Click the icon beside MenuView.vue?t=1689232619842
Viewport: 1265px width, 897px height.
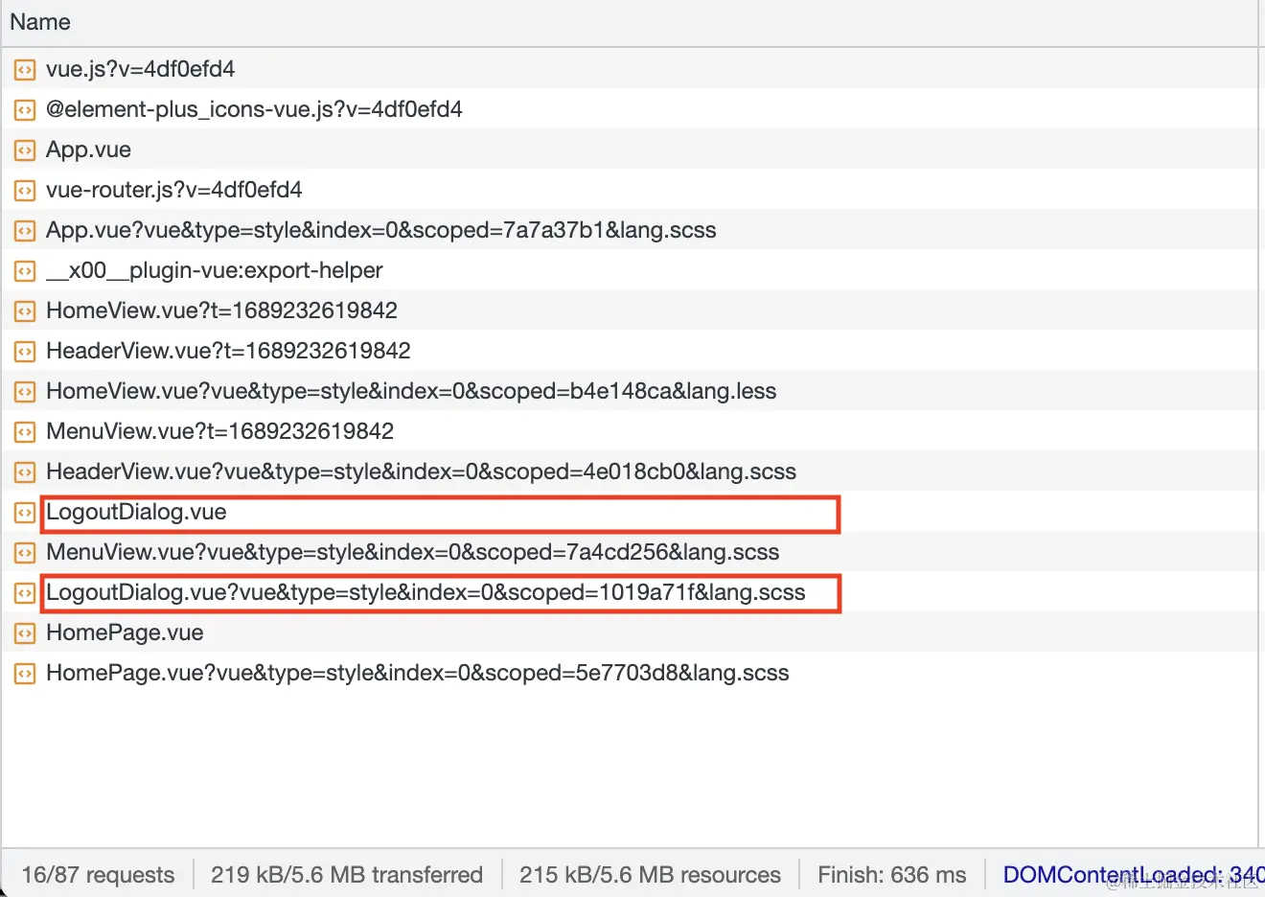tap(25, 432)
